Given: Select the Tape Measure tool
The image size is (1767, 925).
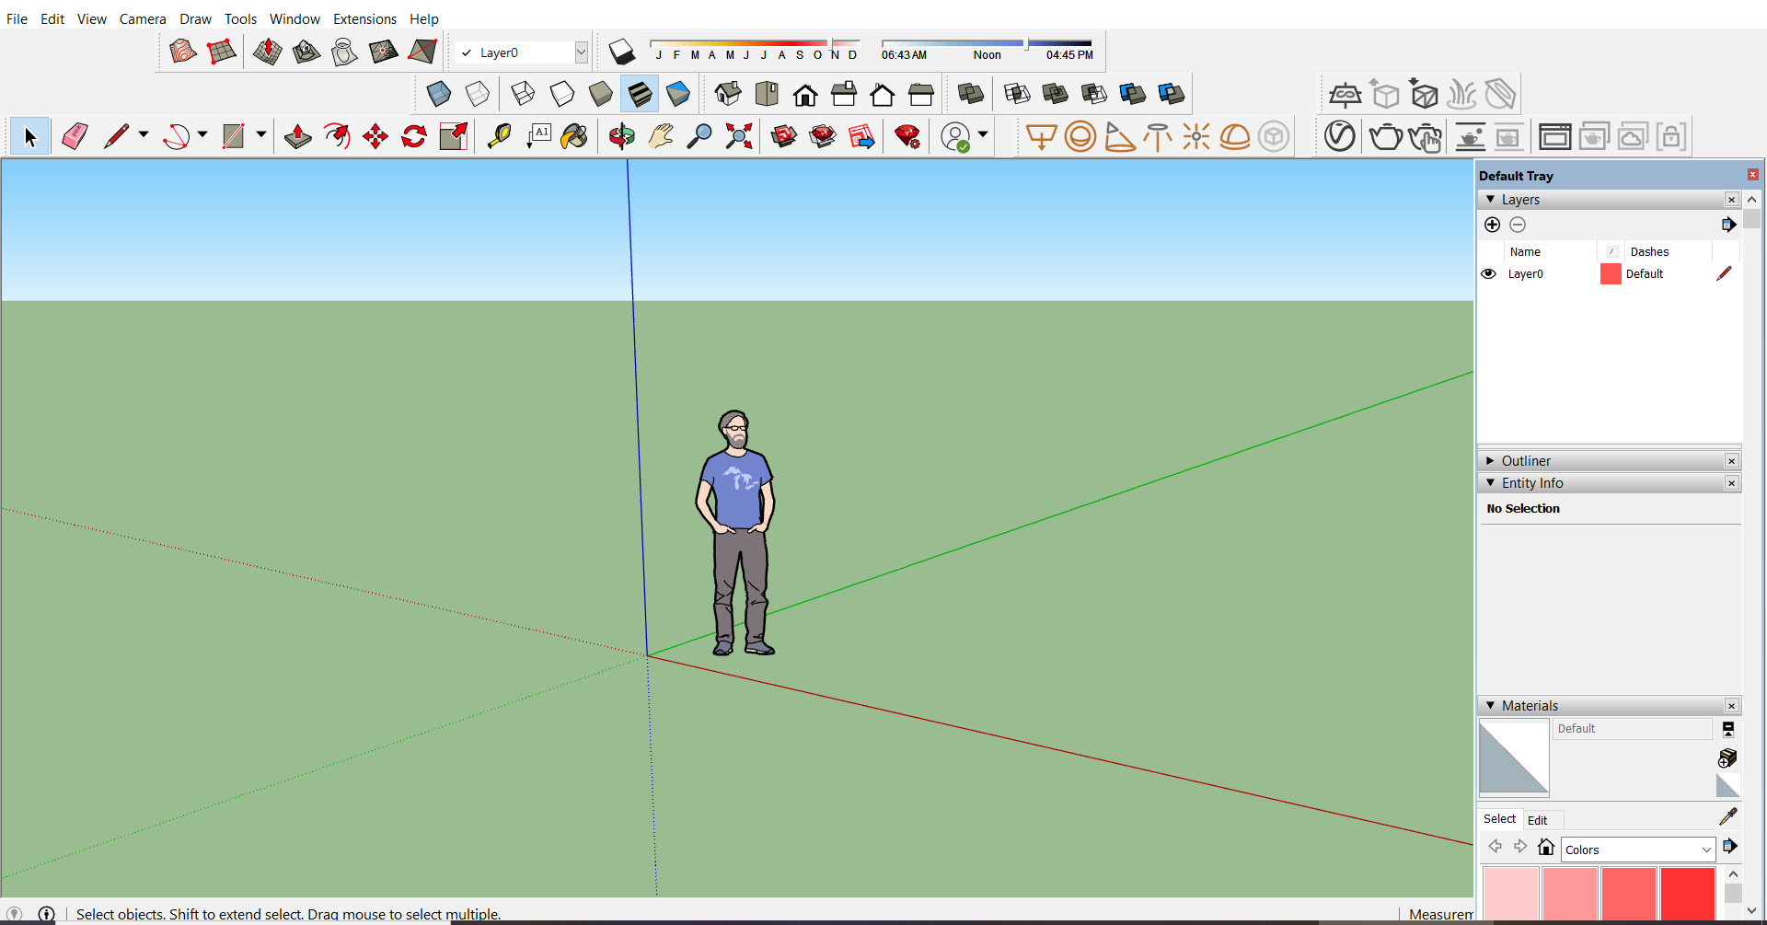Looking at the screenshot, I should [x=498, y=135].
